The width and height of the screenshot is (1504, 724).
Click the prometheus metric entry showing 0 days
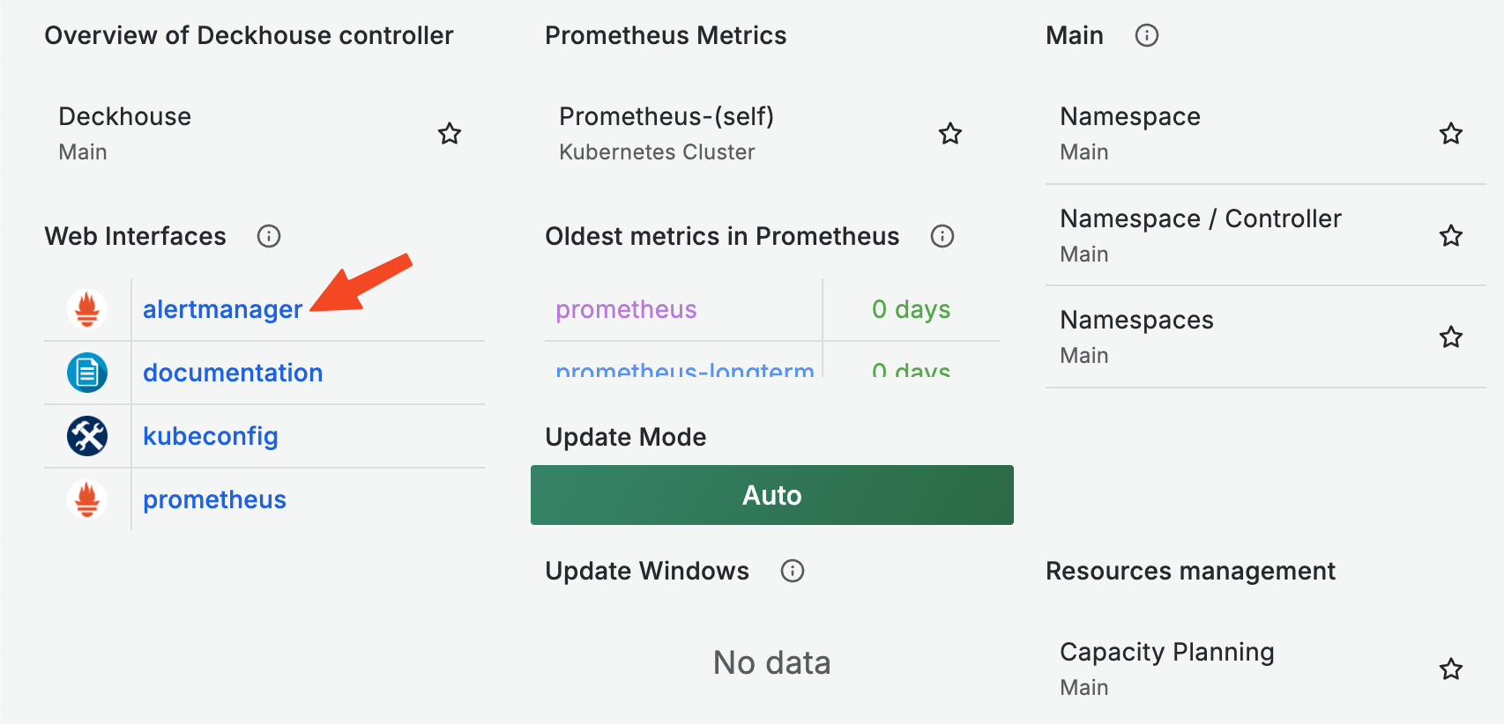click(626, 309)
